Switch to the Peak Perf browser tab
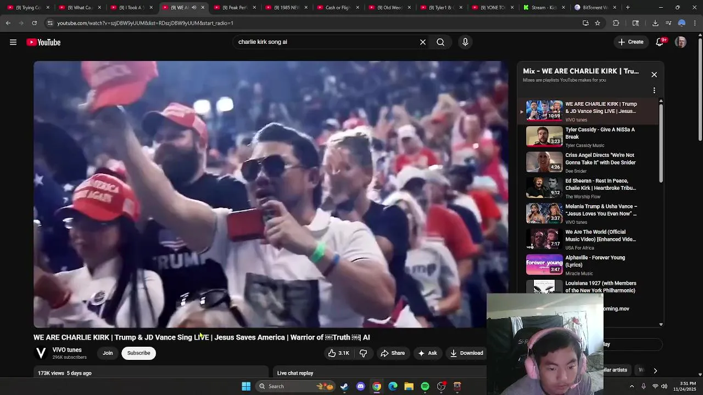Screen dimensions: 703x395 (x=234, y=8)
